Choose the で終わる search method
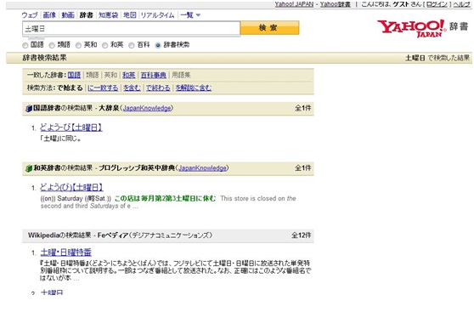Image resolution: width=474 pixels, height=312 pixels. (158, 88)
